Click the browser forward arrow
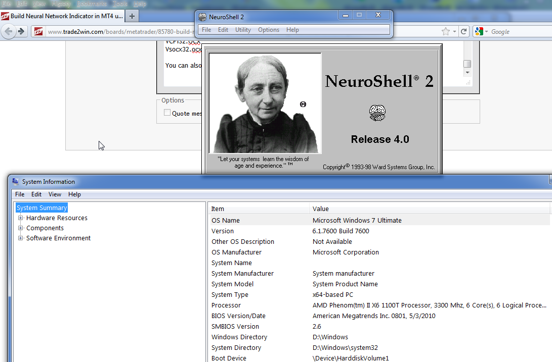This screenshot has height=362, width=552. pos(21,31)
